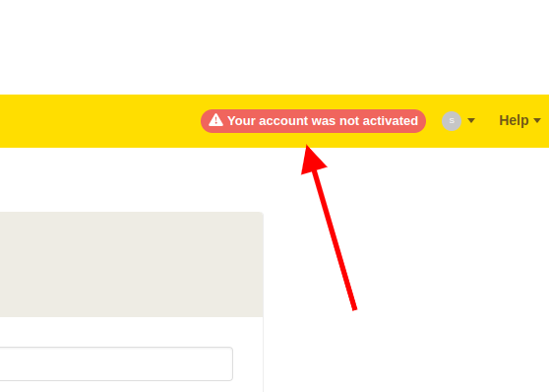The width and height of the screenshot is (549, 392).
Task: Click the yellow navigation bar's empty left area
Action: (99, 121)
